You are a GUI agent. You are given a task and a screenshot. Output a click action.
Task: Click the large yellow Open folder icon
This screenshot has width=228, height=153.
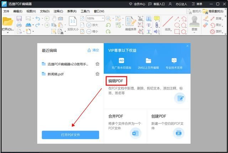coord(7,21)
